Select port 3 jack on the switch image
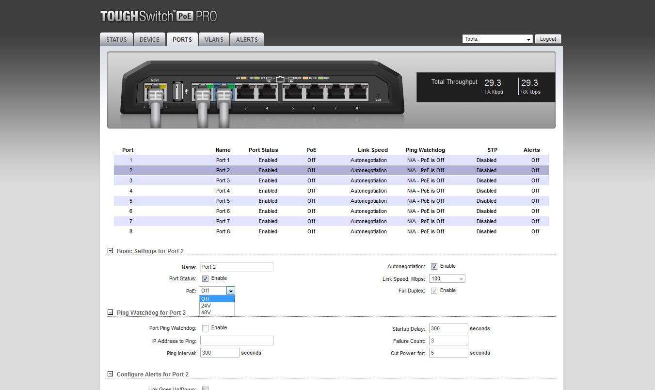The image size is (655, 390). (245, 92)
